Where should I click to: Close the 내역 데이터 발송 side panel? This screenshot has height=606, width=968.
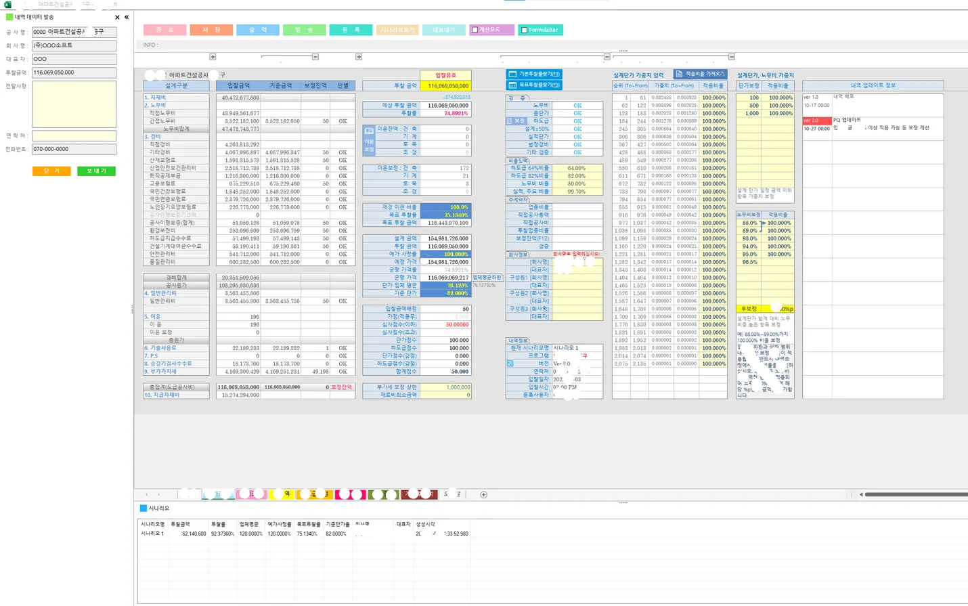[117, 17]
